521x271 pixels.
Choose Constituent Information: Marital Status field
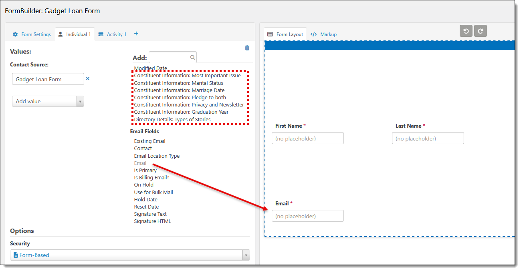pyautogui.click(x=178, y=83)
